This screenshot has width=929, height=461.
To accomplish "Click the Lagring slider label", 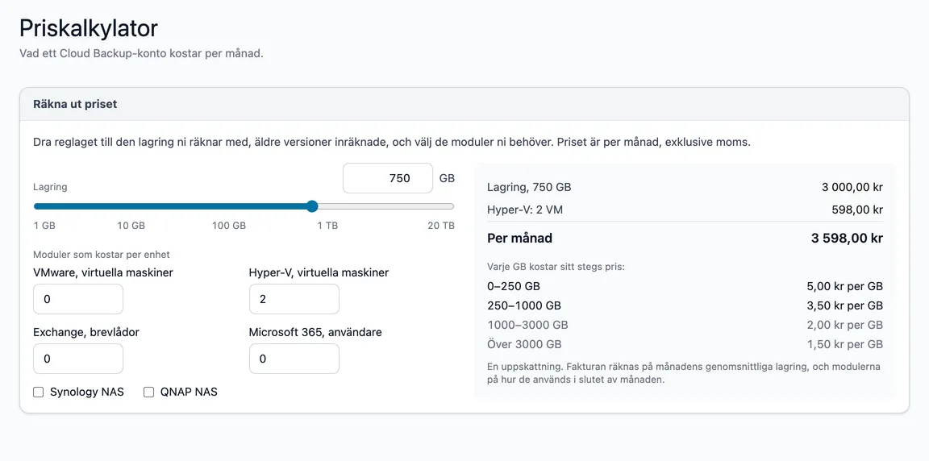I will point(50,187).
